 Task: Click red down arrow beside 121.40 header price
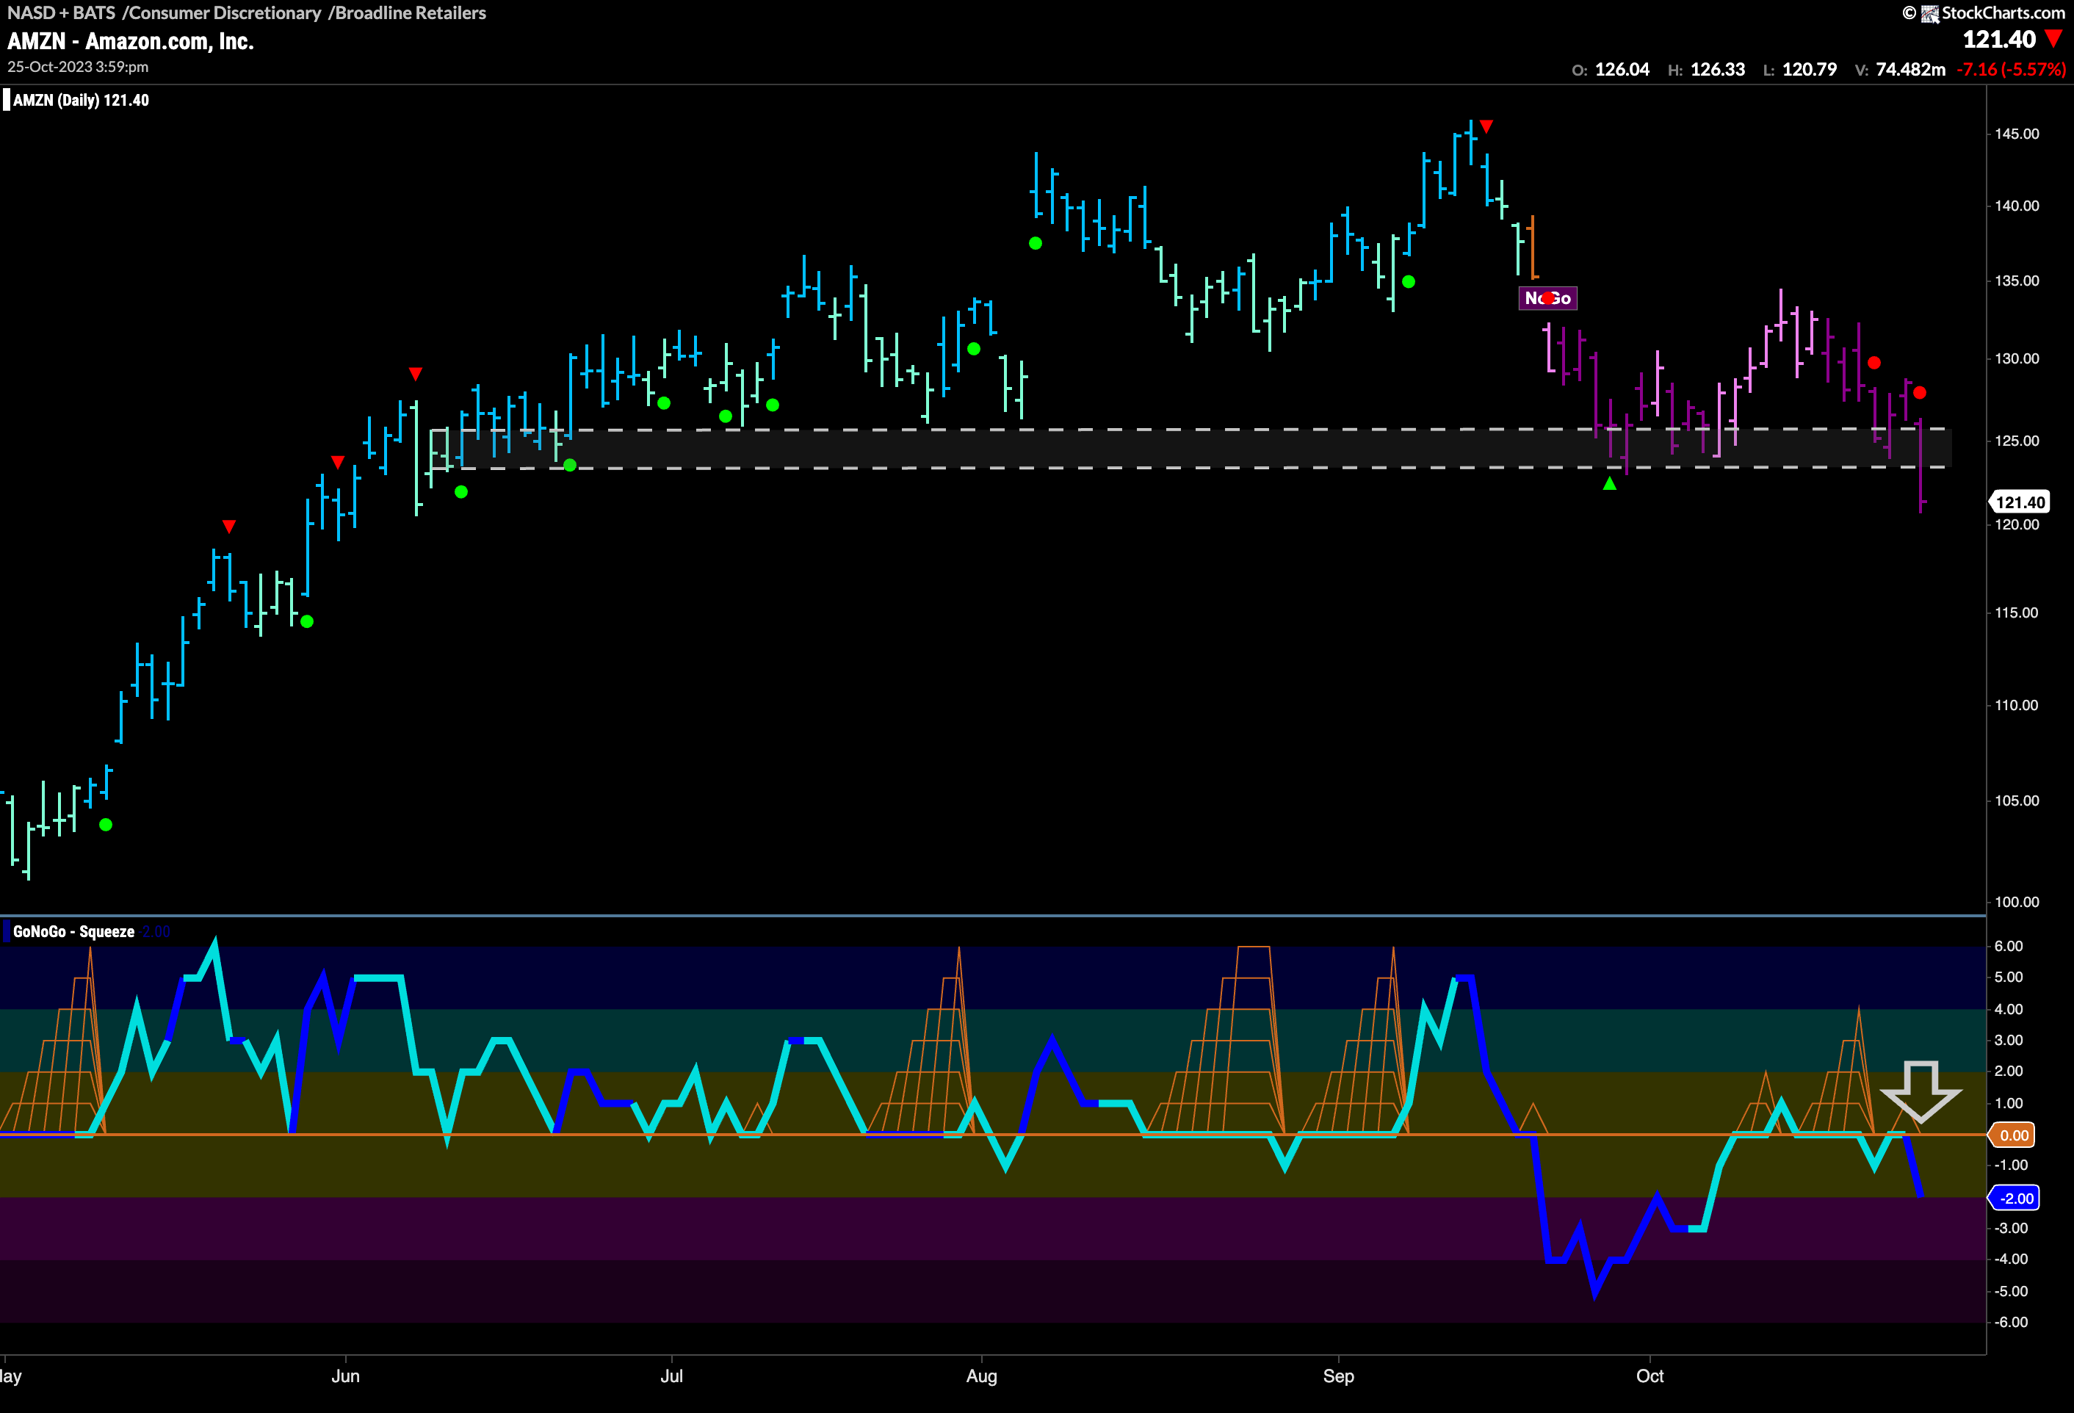2053,39
